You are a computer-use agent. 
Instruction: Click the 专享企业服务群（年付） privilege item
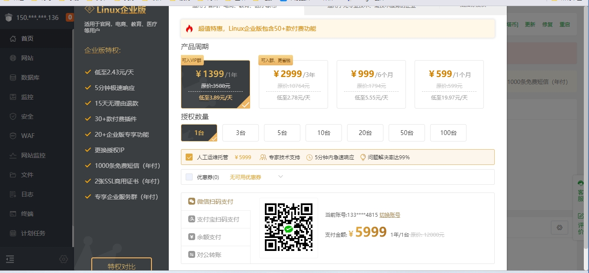tap(126, 197)
